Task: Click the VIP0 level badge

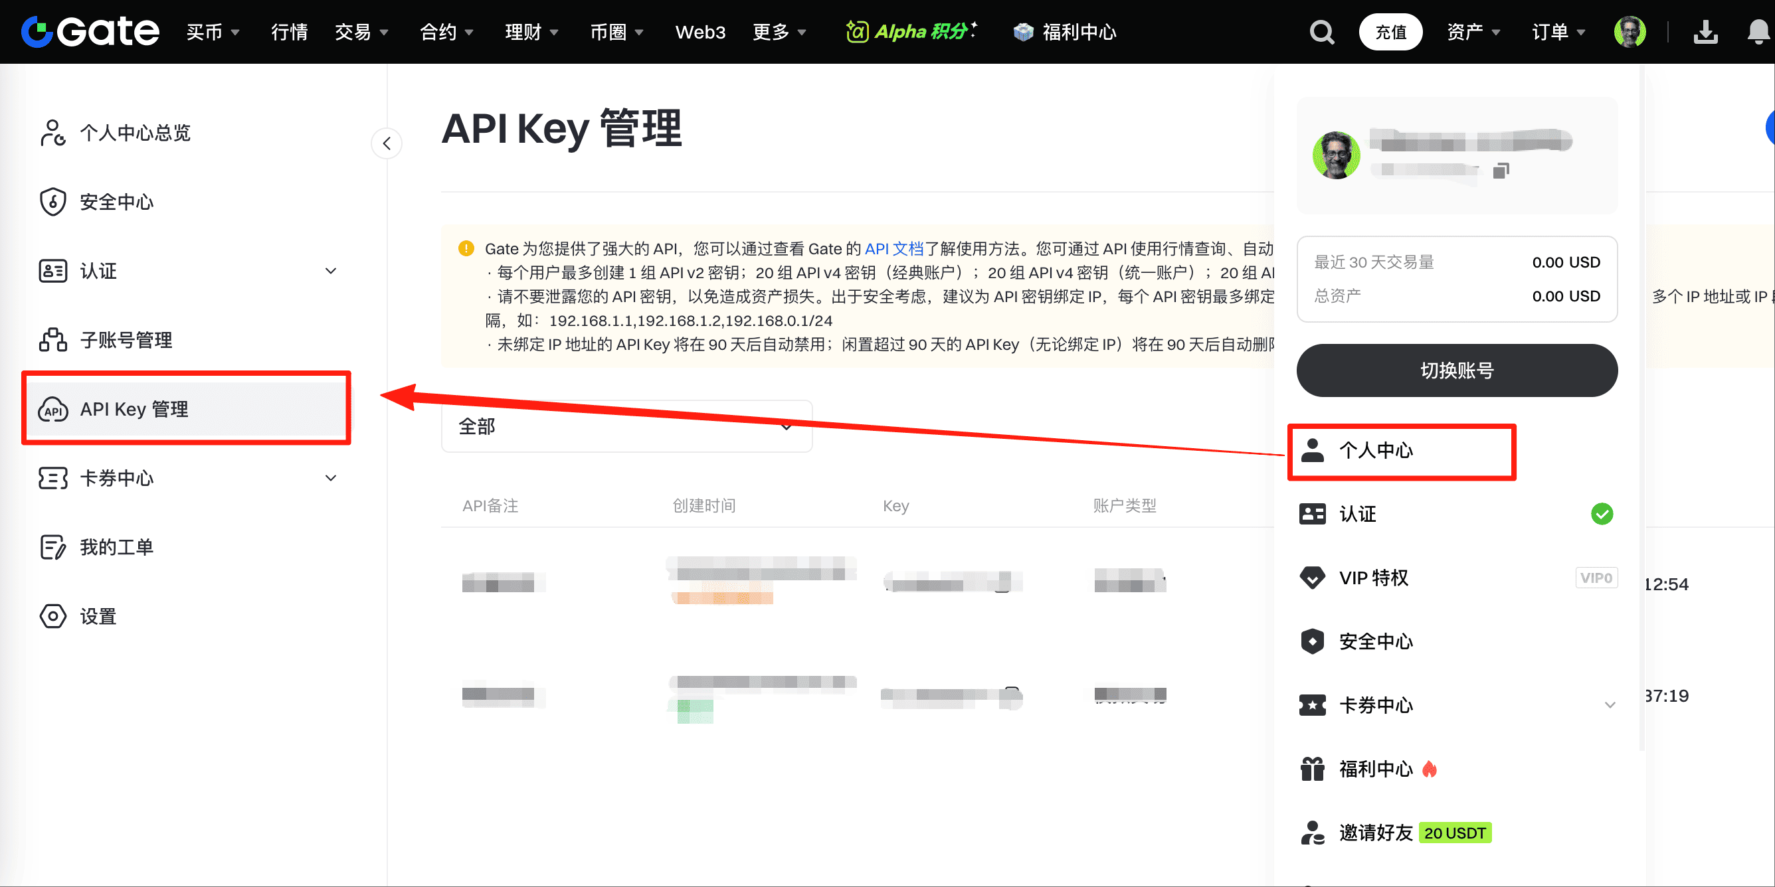Action: 1596,578
